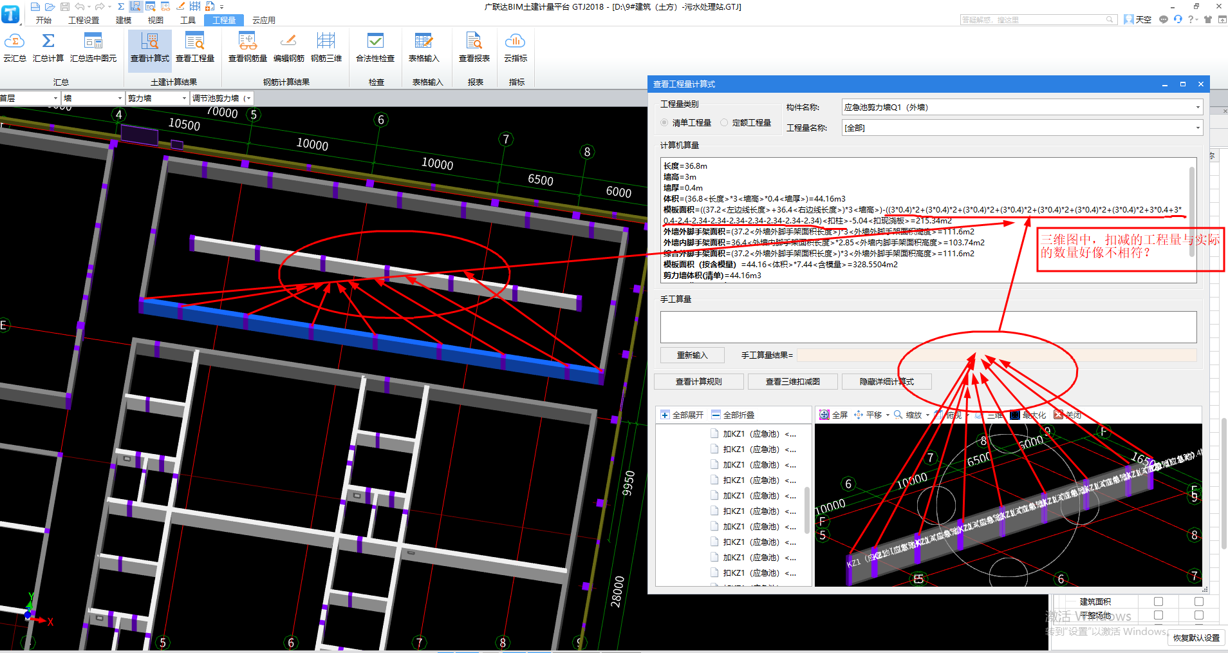The height and width of the screenshot is (653, 1228).
Task: Open the 首层 floor selector dropdown
Action: pos(54,99)
